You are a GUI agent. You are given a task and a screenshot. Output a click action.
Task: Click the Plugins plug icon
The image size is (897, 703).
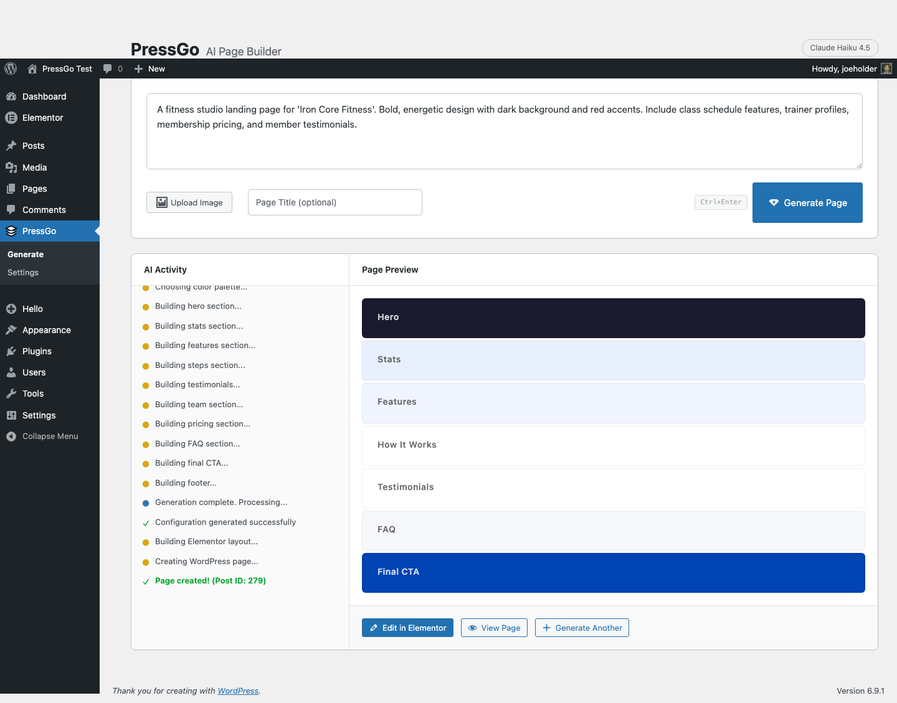pos(11,351)
